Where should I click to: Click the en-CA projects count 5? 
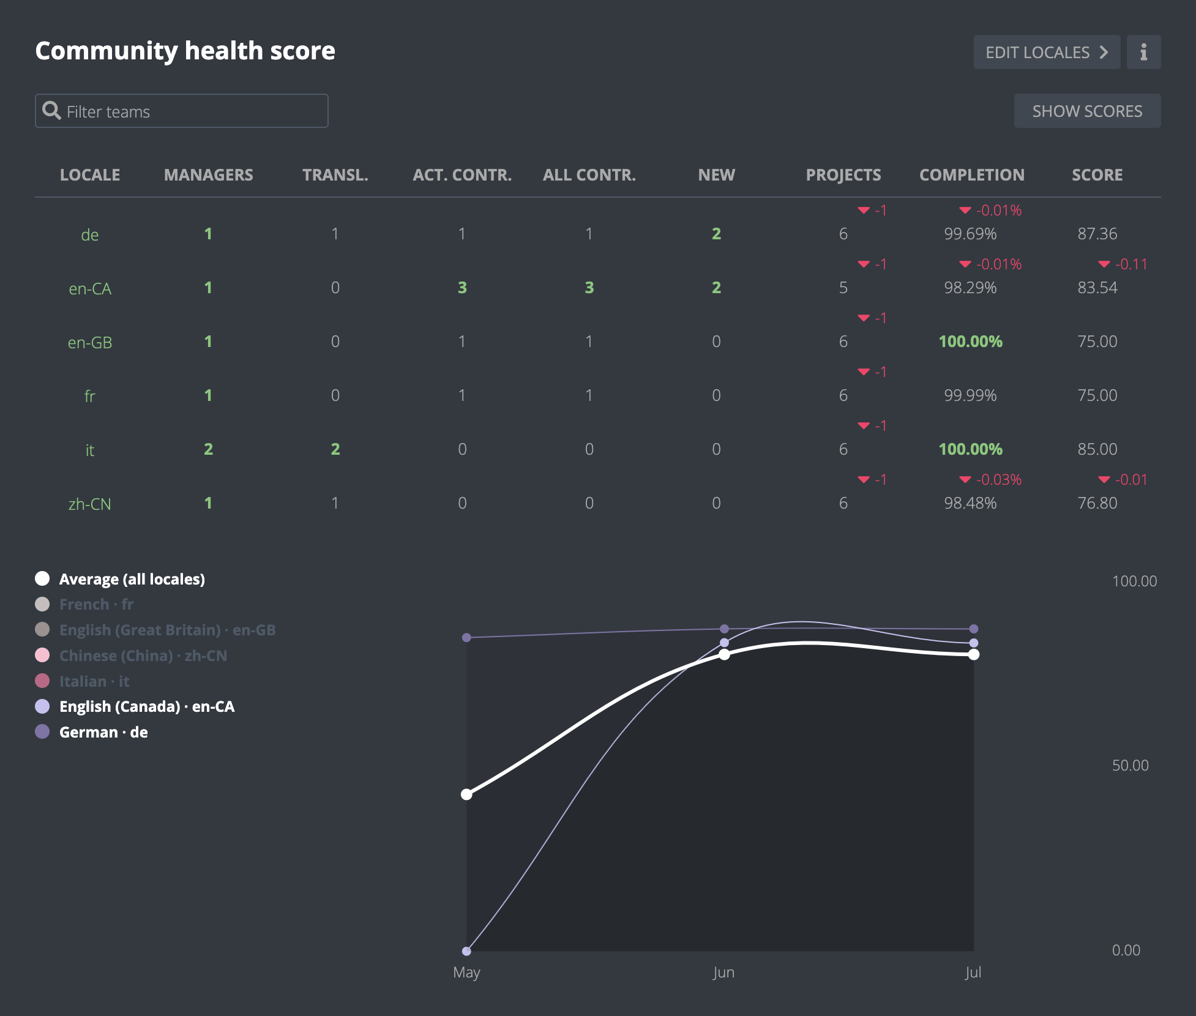click(x=843, y=288)
